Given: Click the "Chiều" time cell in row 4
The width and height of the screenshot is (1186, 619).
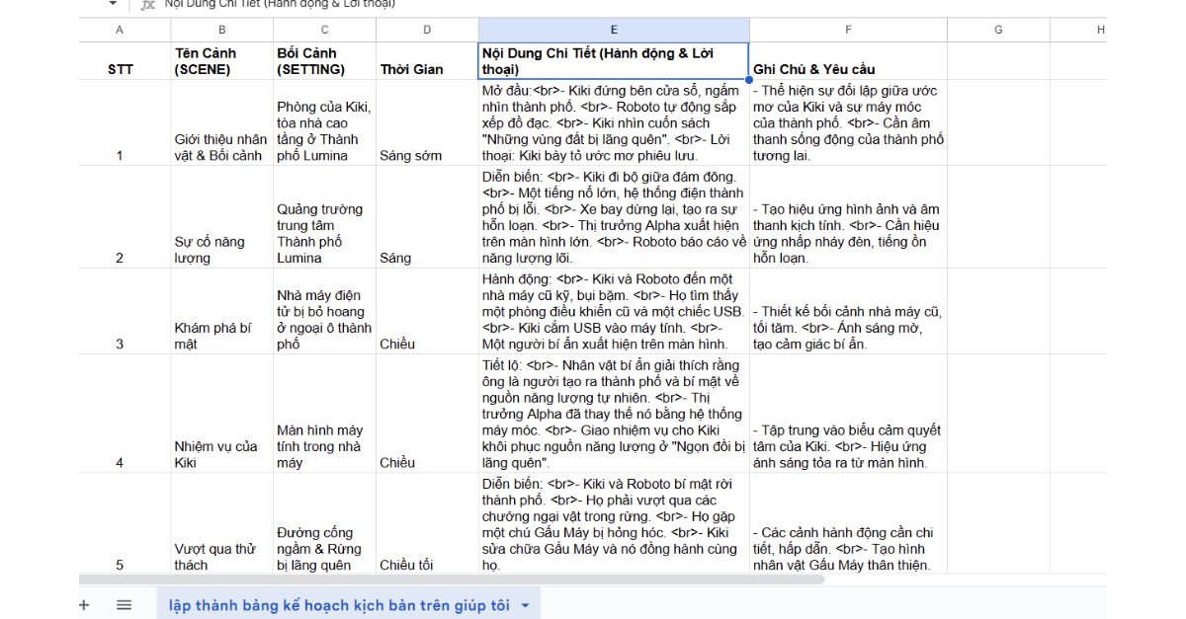Looking at the screenshot, I should [x=427, y=414].
